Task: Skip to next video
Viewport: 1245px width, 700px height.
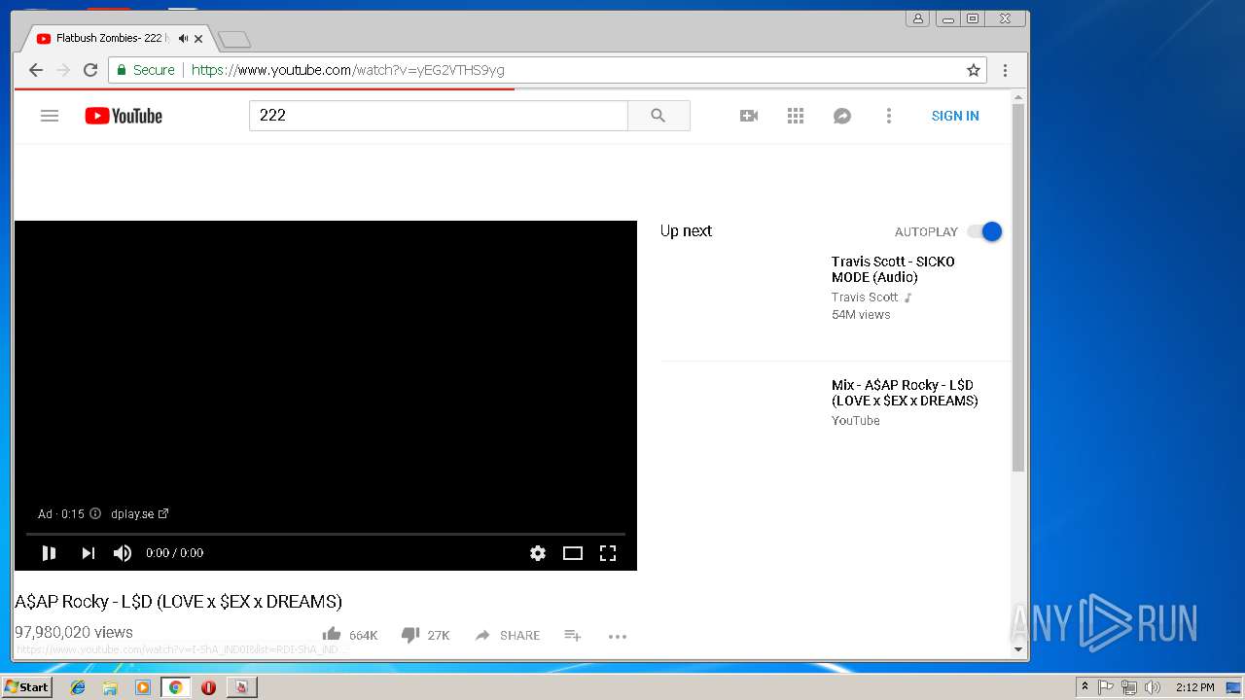Action: pos(88,553)
